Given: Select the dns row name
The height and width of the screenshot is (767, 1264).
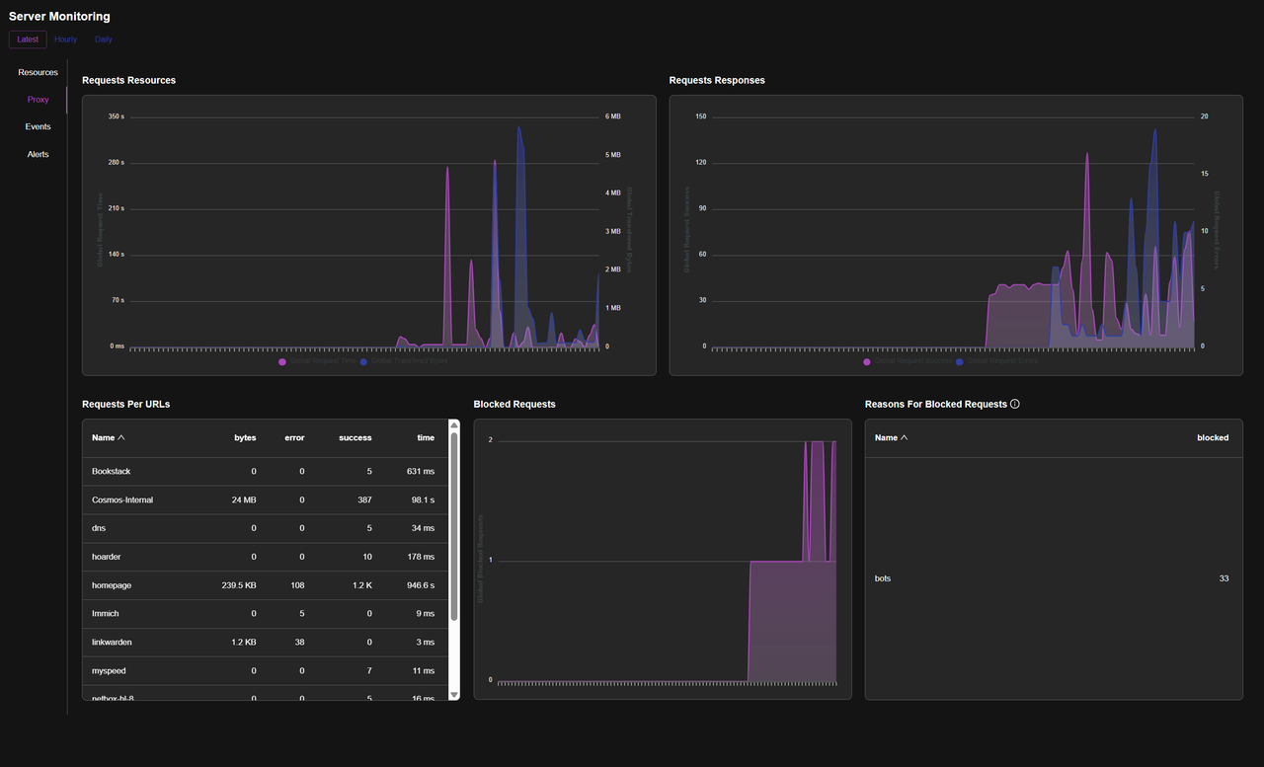Looking at the screenshot, I should 99,528.
